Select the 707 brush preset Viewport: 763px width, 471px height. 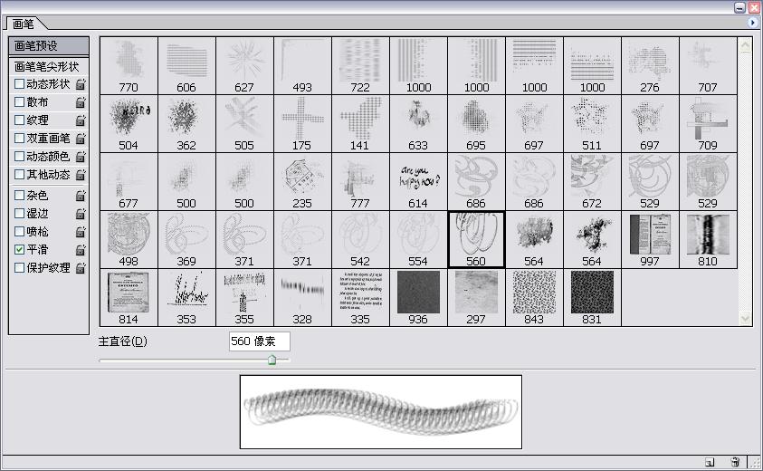(x=708, y=66)
